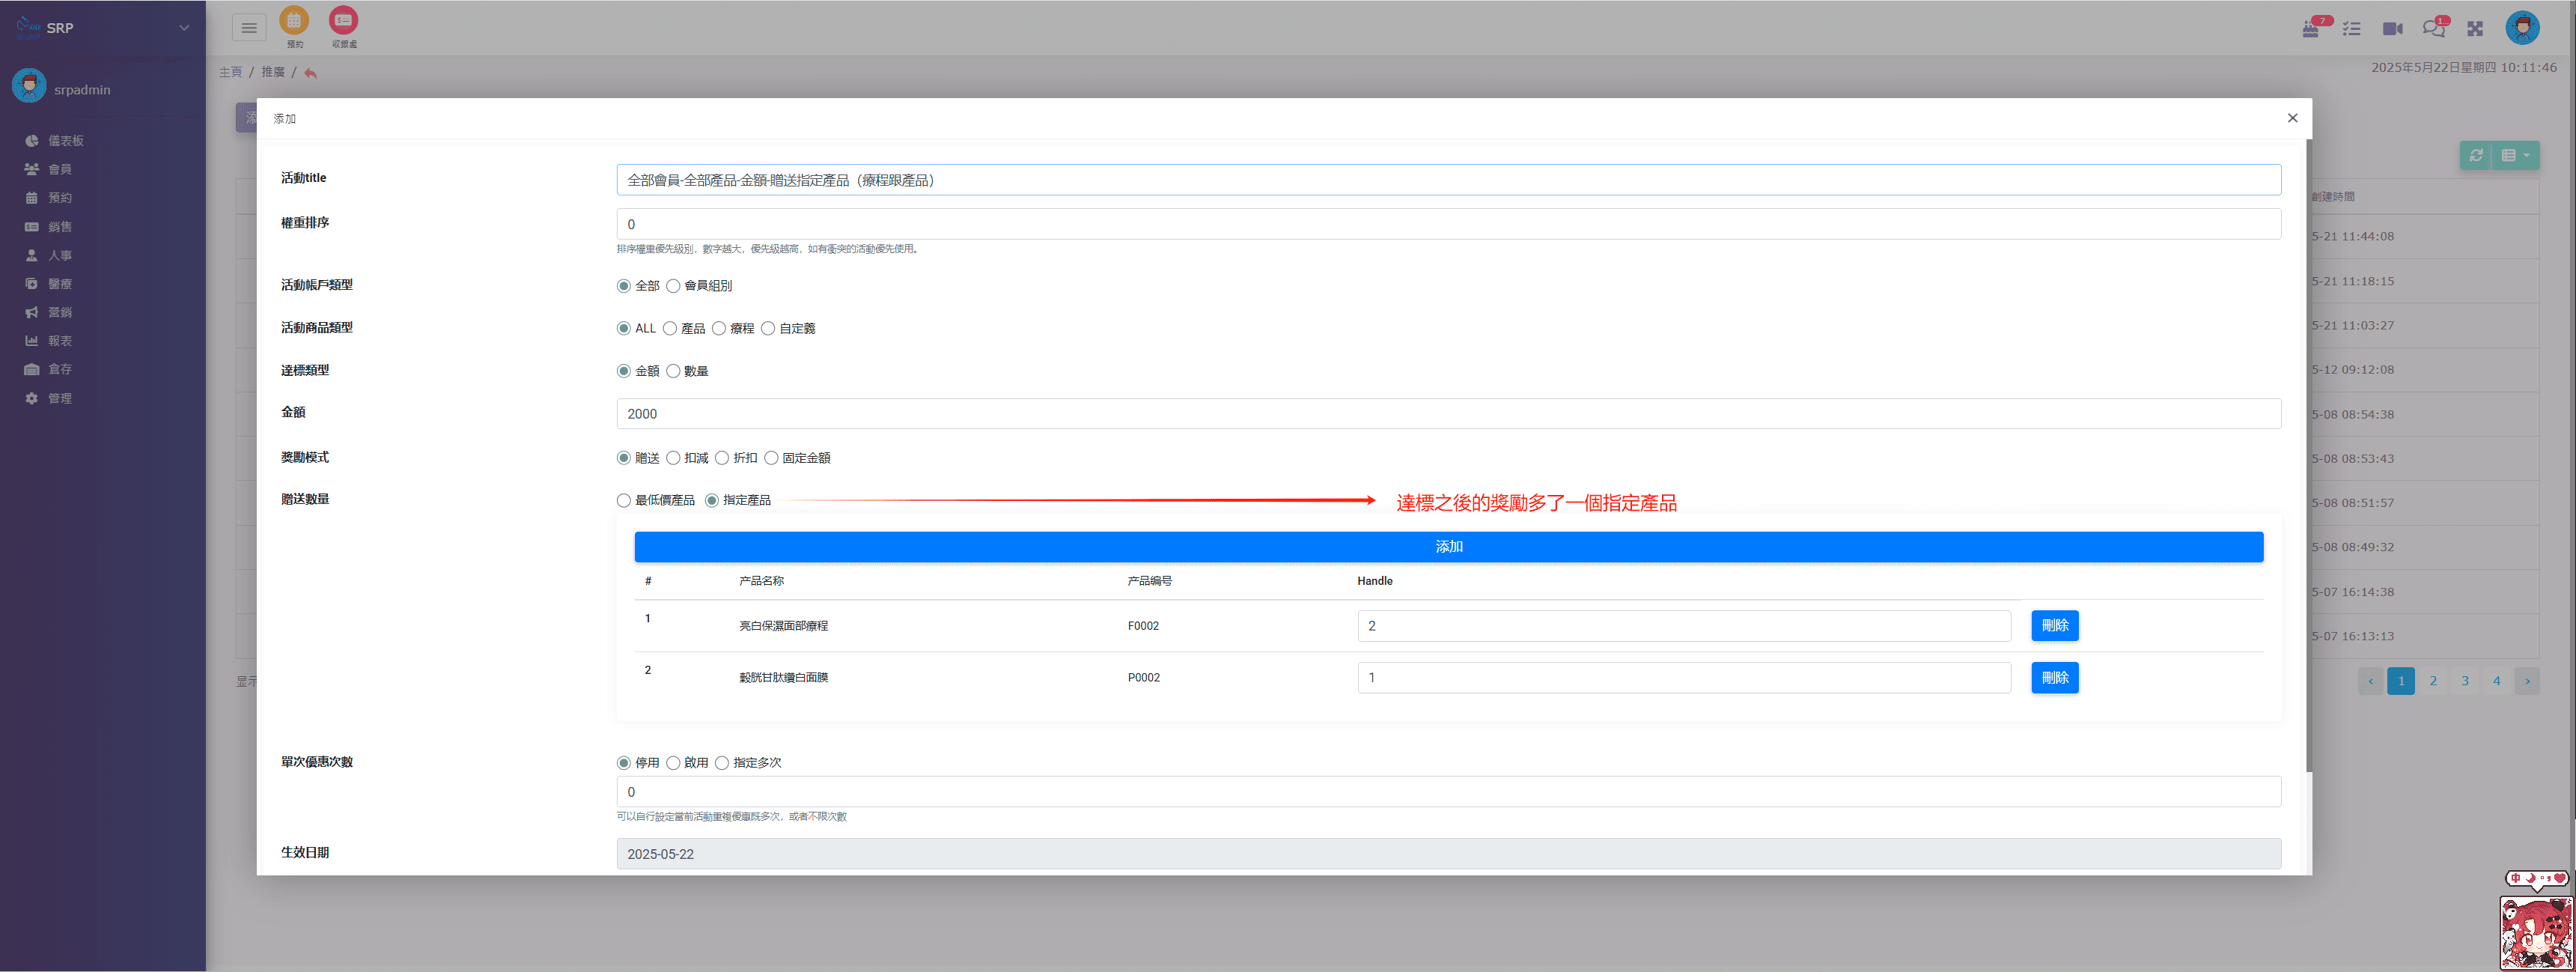The width and height of the screenshot is (2576, 972).
Task: Choose 數量 as the 達標類型
Action: (673, 371)
